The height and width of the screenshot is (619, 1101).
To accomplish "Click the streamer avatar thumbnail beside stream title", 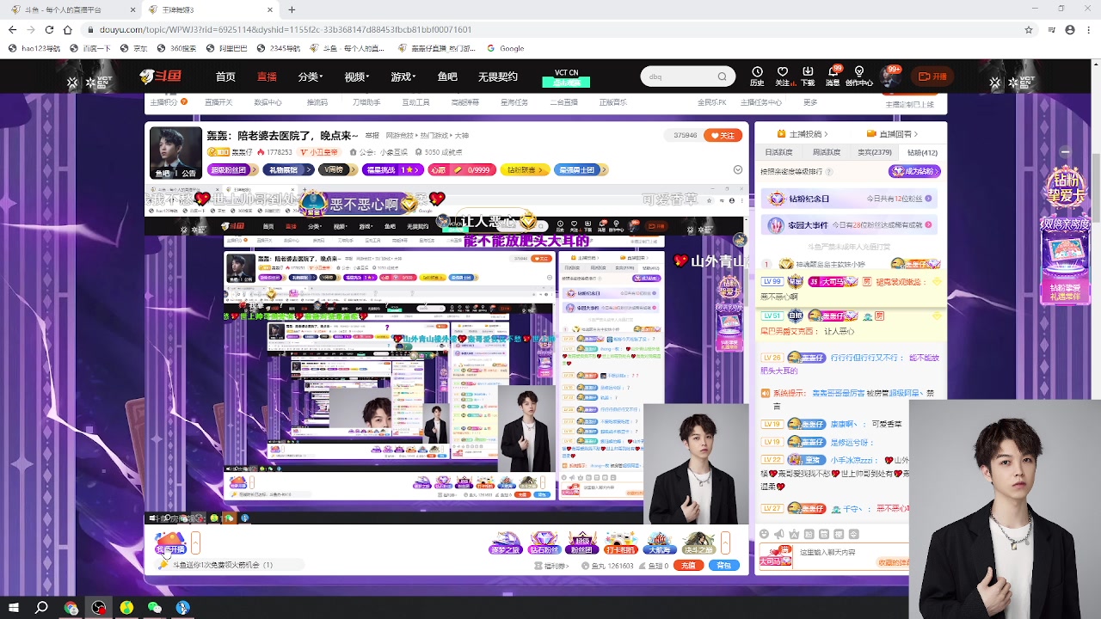I will (x=176, y=152).
